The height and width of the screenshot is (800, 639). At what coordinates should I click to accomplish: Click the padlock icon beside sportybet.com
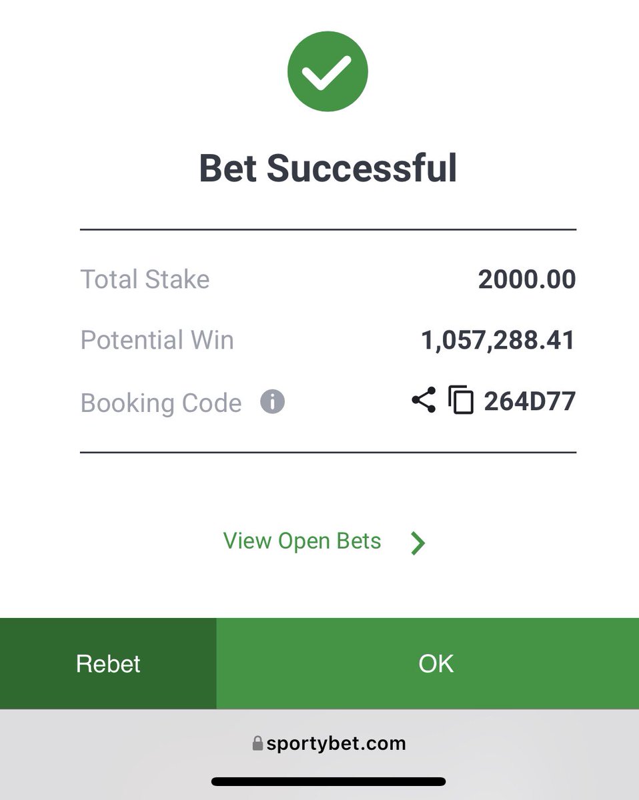[257, 743]
